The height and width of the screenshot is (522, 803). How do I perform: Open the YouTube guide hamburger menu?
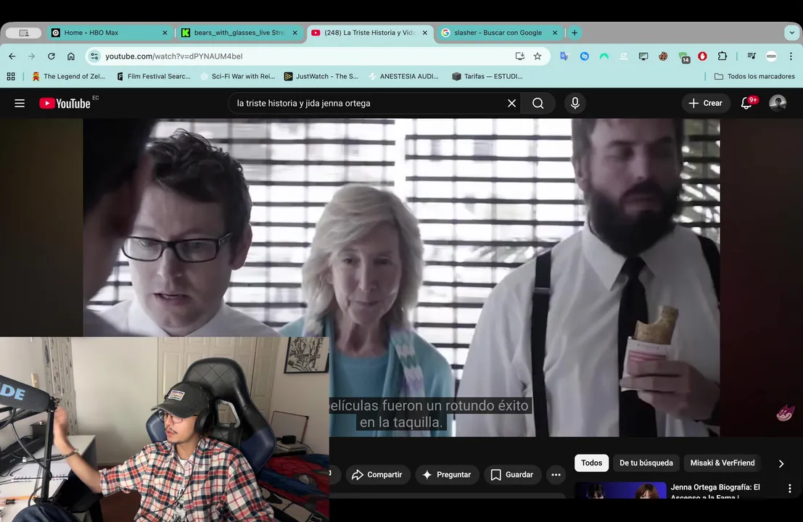20,104
